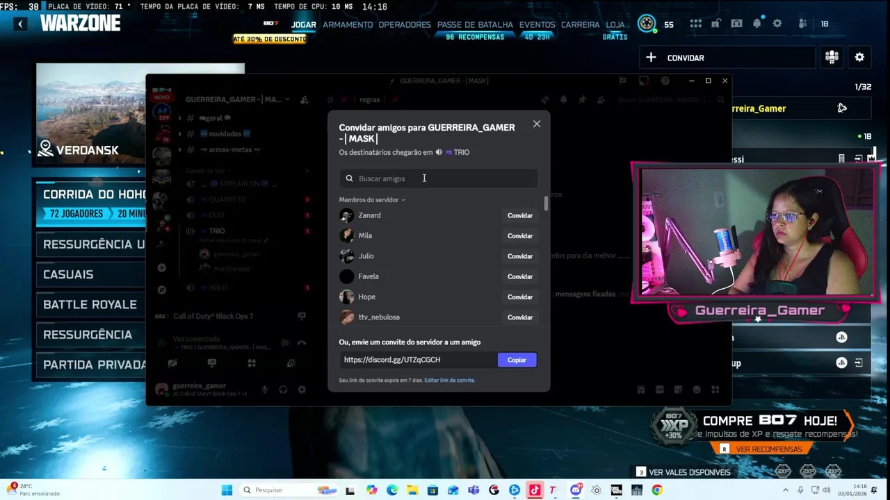Open the JOGAR tab in Warzone
Image resolution: width=890 pixels, height=500 pixels.
[304, 24]
